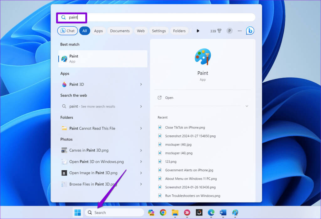Open Microsoft Word from the taskbar
This screenshot has width=321, height=219.
point(223,212)
